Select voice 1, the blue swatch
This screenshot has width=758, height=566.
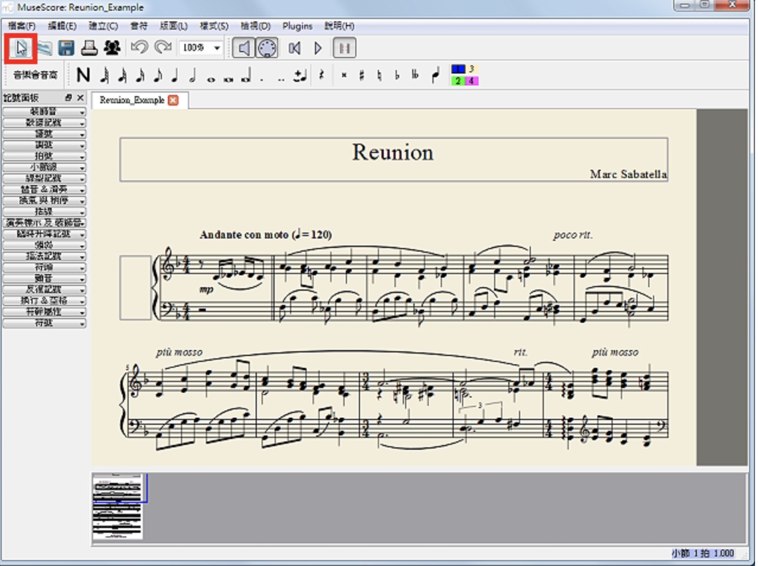click(458, 69)
